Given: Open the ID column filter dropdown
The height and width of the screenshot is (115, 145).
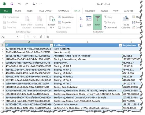Looking at the screenshot, I should click(52, 45).
